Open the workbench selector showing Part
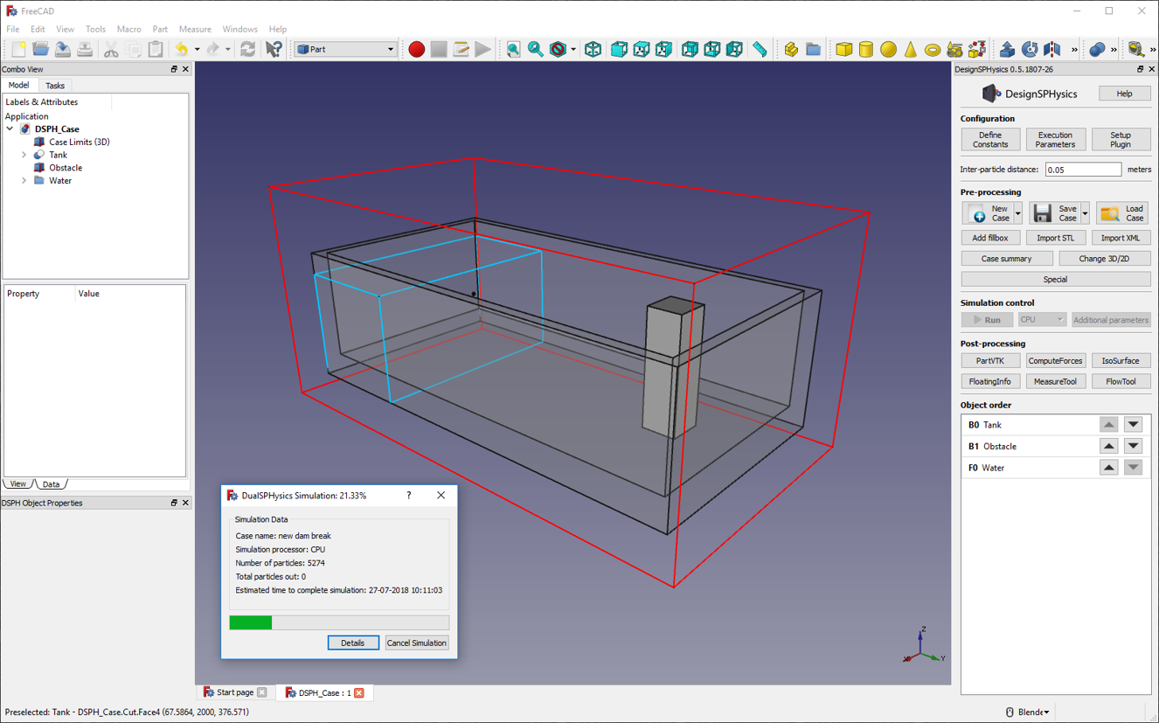This screenshot has height=723, width=1159. [344, 48]
